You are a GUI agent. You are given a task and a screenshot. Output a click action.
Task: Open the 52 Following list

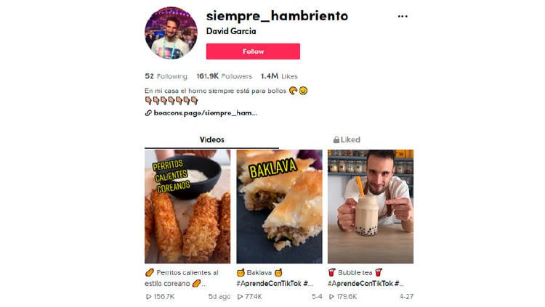tap(166, 76)
